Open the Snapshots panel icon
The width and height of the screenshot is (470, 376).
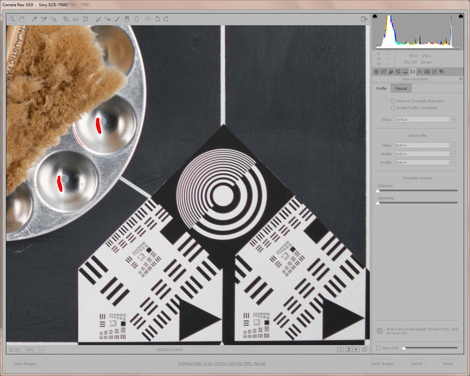[x=442, y=72]
